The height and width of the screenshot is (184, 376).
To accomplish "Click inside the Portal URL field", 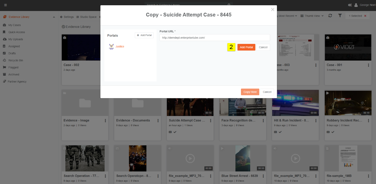I will click(214, 38).
